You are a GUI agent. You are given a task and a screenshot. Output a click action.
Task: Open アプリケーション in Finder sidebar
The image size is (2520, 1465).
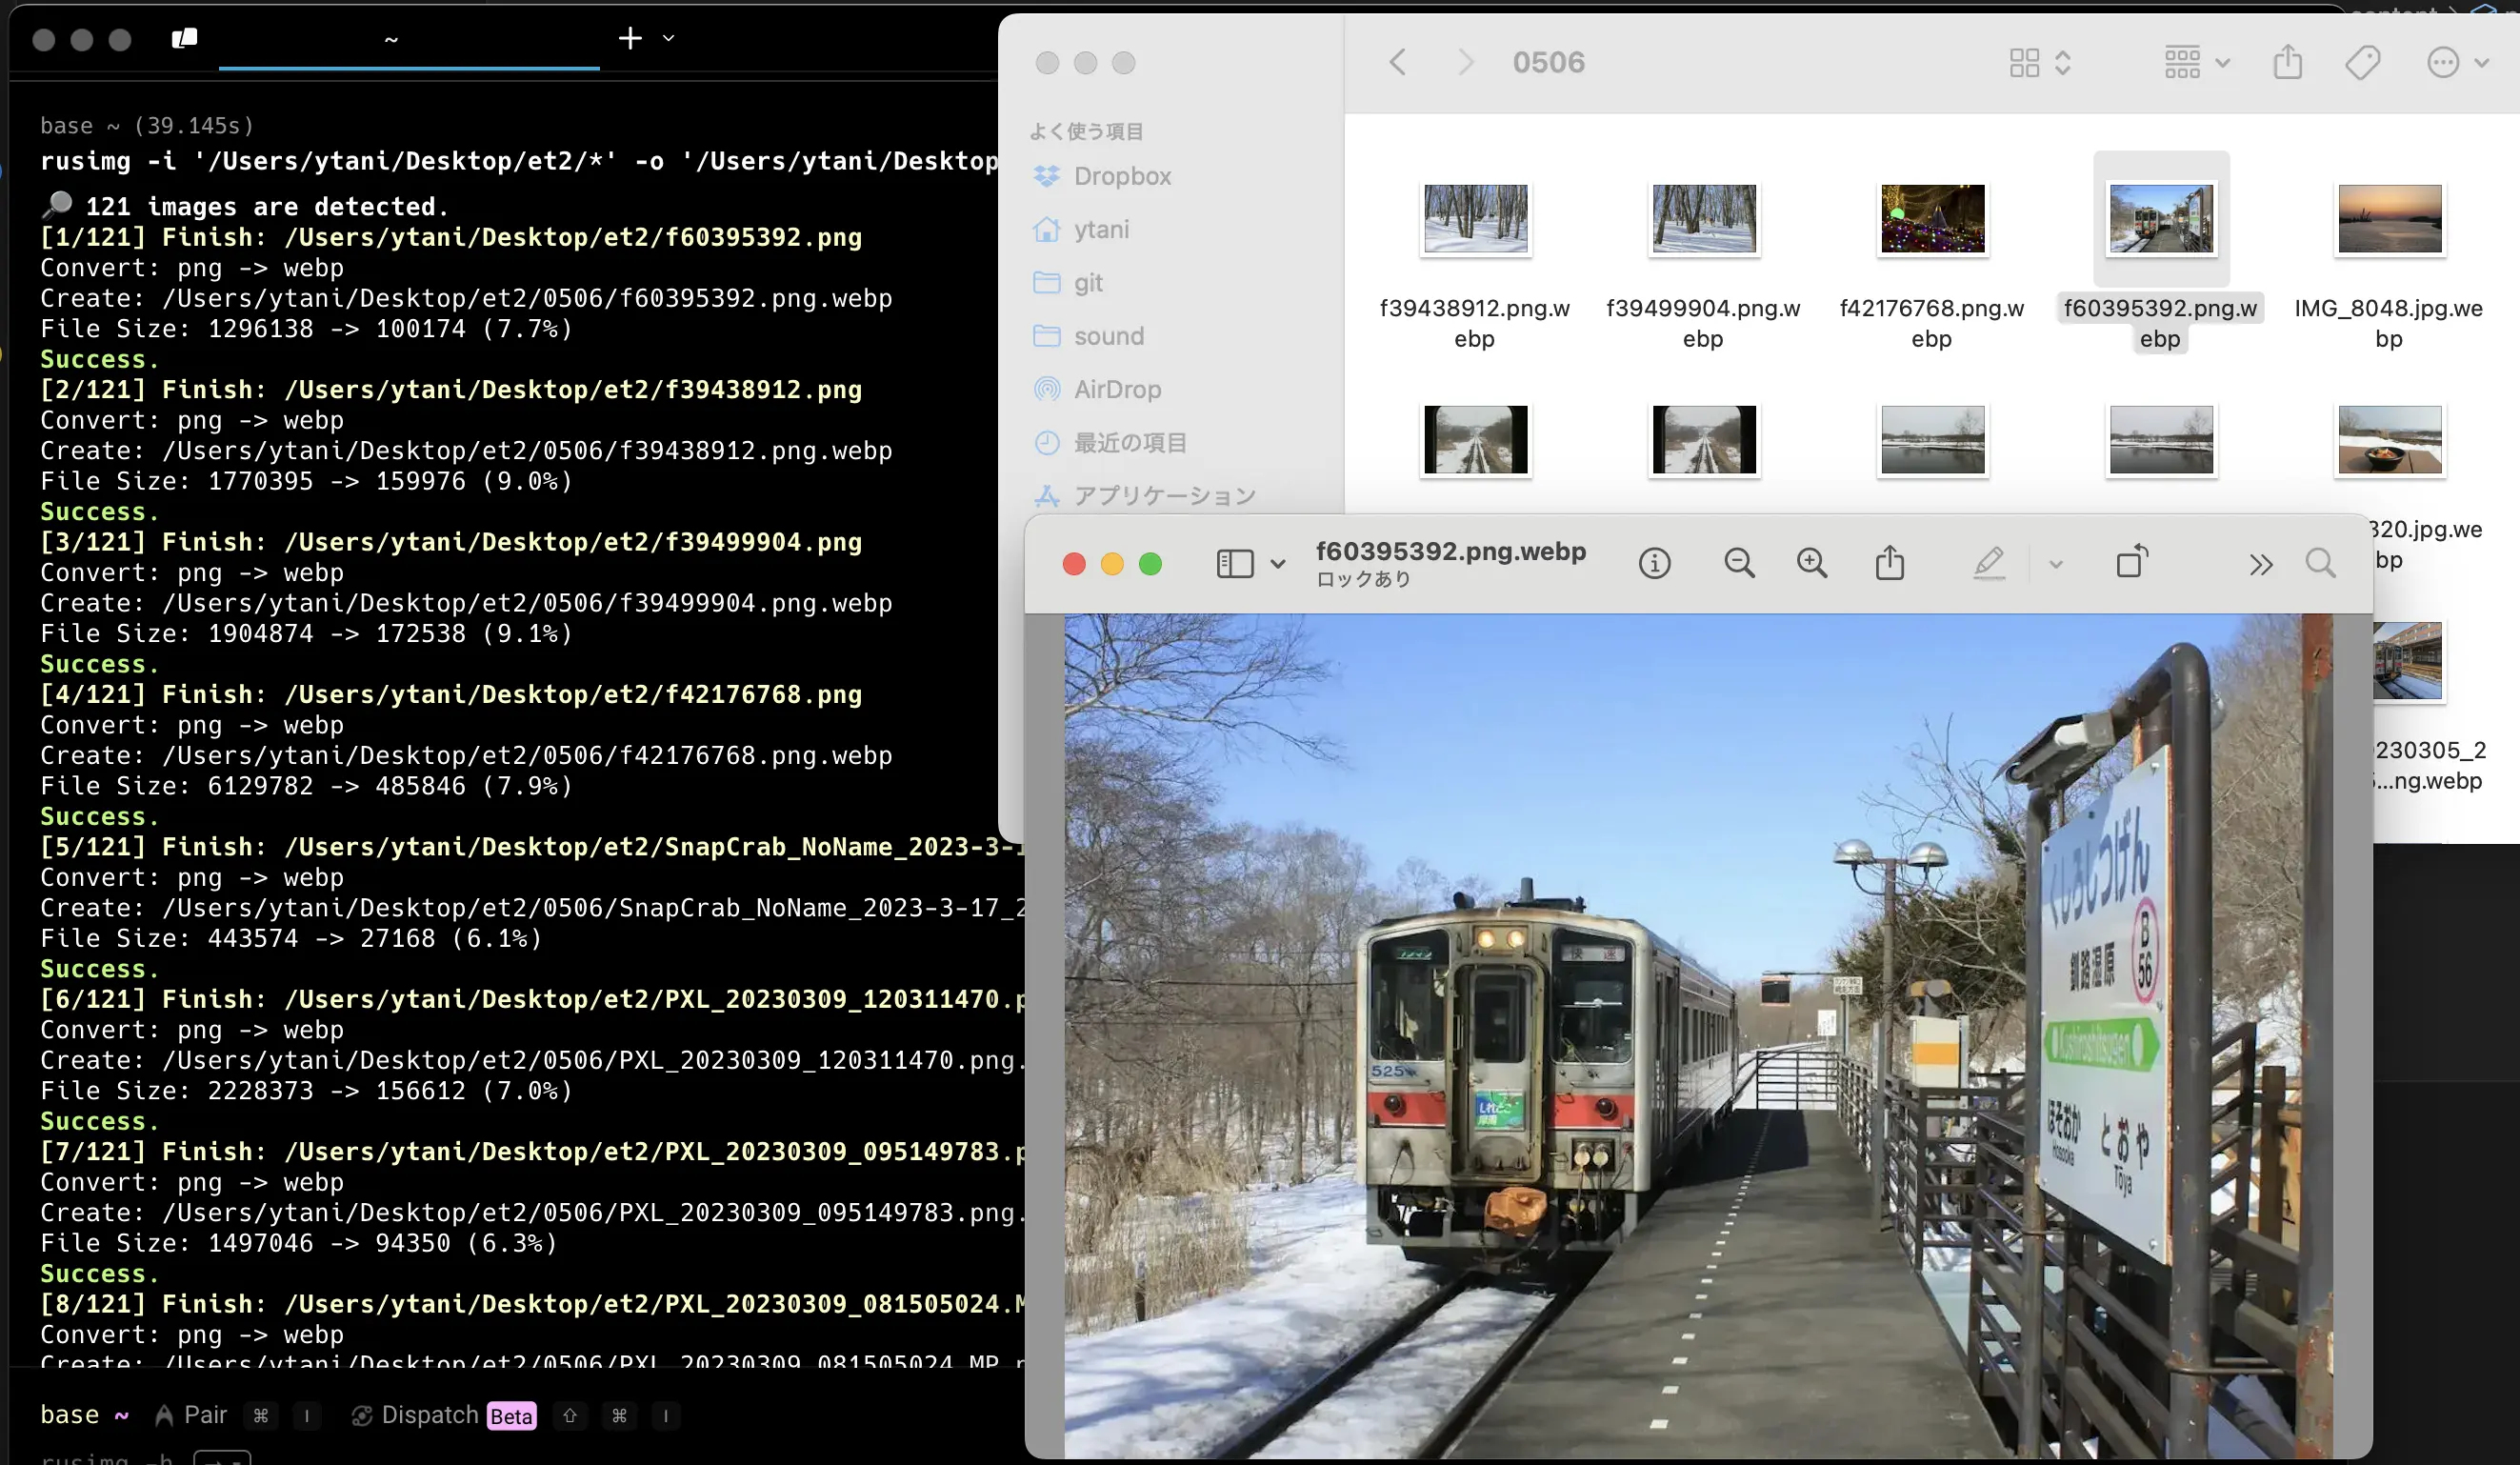point(1144,496)
